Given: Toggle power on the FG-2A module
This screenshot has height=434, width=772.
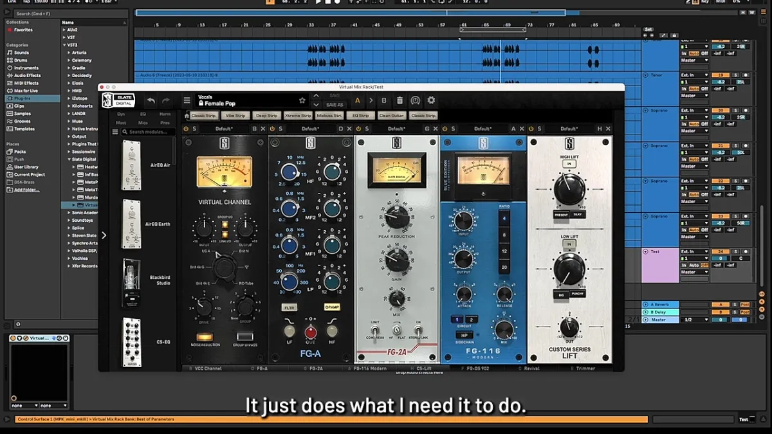Looking at the screenshot, I should tap(358, 129).
